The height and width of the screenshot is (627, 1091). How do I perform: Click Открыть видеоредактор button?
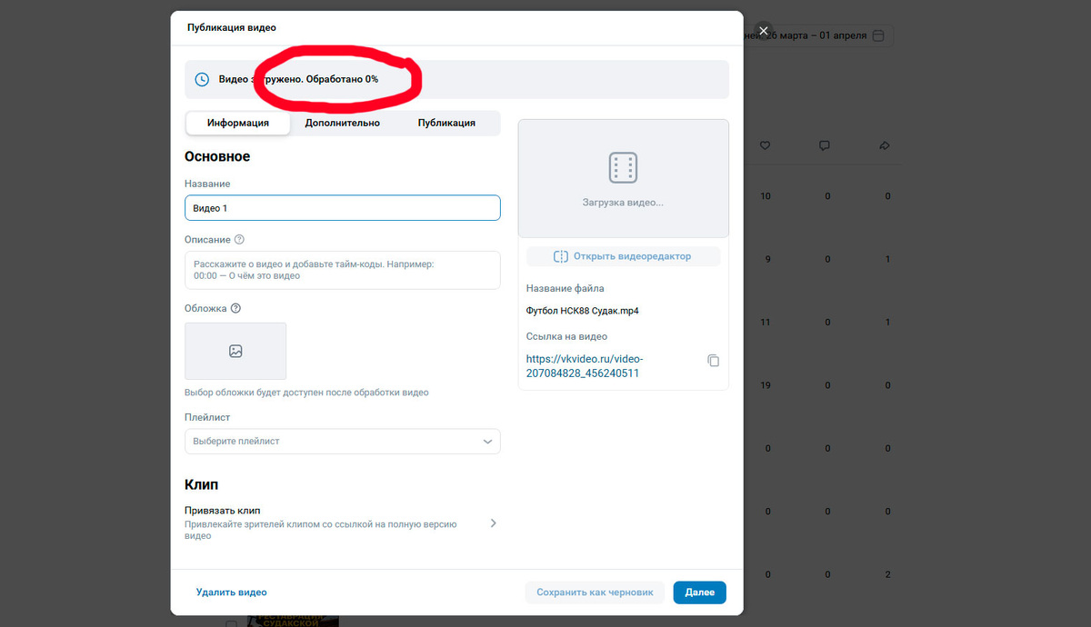623,256
